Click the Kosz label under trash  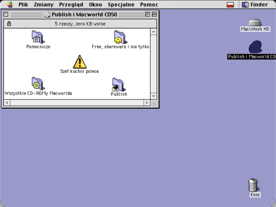tap(255, 194)
